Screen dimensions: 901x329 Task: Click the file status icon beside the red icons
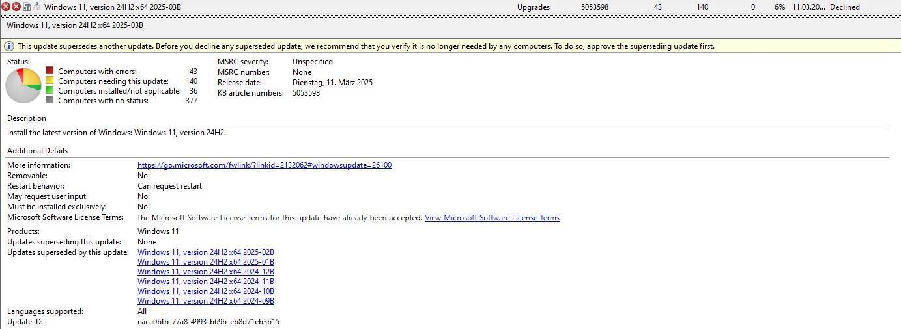(27, 7)
